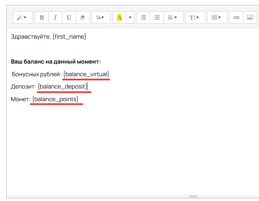This screenshot has height=201, width=259.
Task: Click the {balance_points} variable text
Action: (x=55, y=99)
